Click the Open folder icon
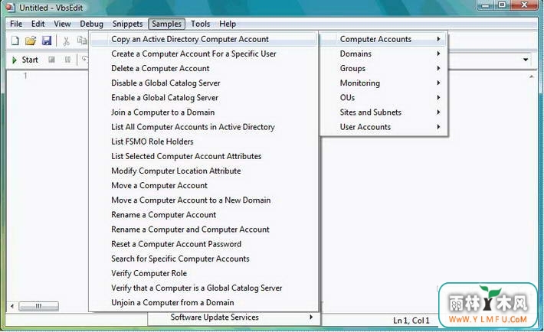The image size is (544, 332). click(31, 41)
